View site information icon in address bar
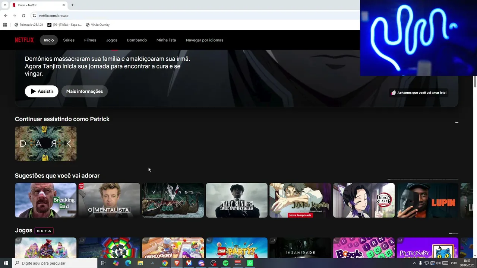This screenshot has width=477, height=268. [34, 16]
